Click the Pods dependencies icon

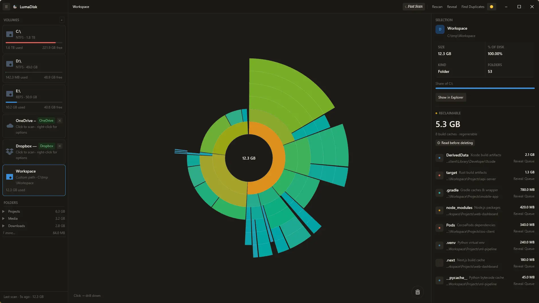click(x=439, y=228)
